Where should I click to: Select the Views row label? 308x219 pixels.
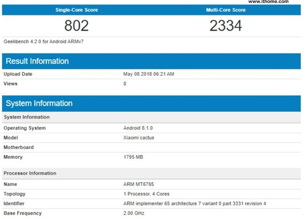[x=11, y=83]
